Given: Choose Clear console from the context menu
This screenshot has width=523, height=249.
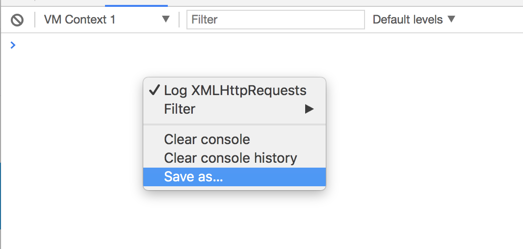Looking at the screenshot, I should click(235, 139).
